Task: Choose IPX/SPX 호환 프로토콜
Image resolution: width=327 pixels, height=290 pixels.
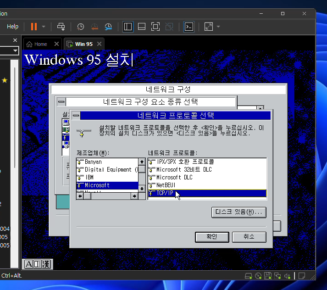Action: click(207, 162)
